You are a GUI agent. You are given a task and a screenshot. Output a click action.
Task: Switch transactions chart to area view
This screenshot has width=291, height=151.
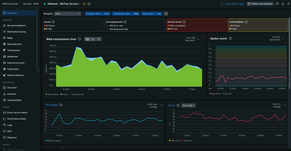87,39
